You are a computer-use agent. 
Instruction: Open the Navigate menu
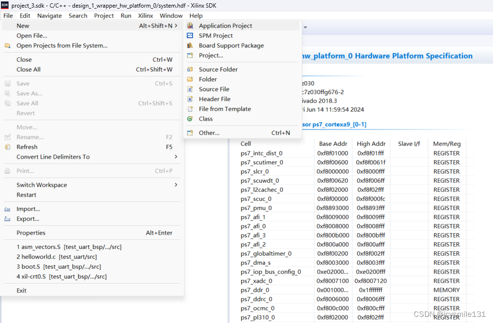tap(49, 16)
